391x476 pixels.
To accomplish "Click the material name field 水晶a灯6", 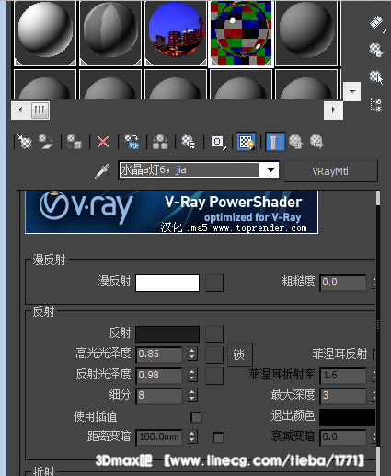I will [x=189, y=169].
